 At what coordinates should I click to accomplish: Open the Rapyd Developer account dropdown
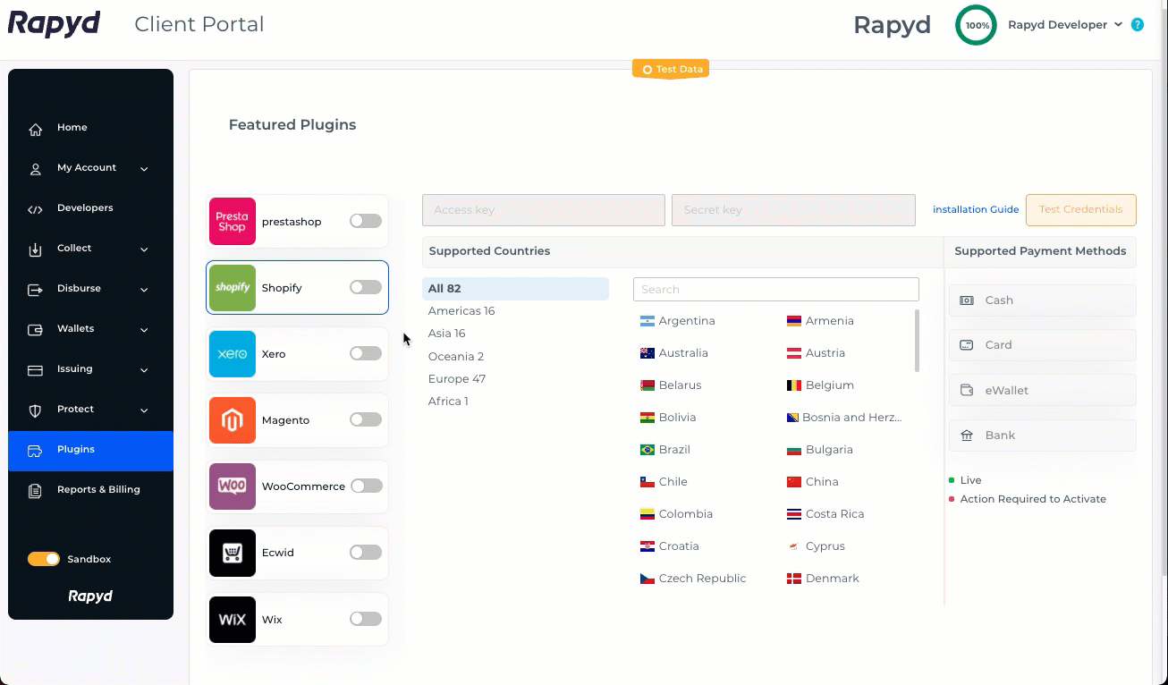click(1064, 25)
